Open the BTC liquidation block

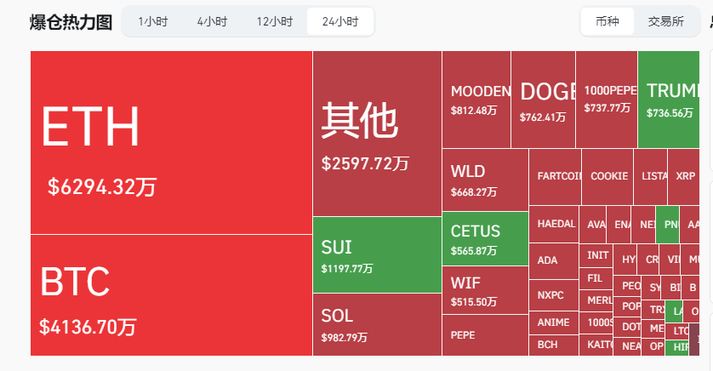pyautogui.click(x=171, y=294)
